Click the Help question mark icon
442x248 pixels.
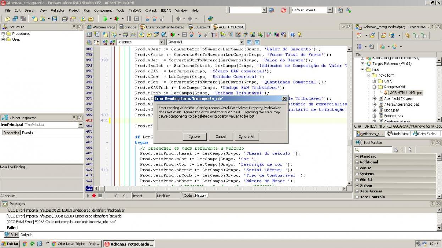pos(292,34)
